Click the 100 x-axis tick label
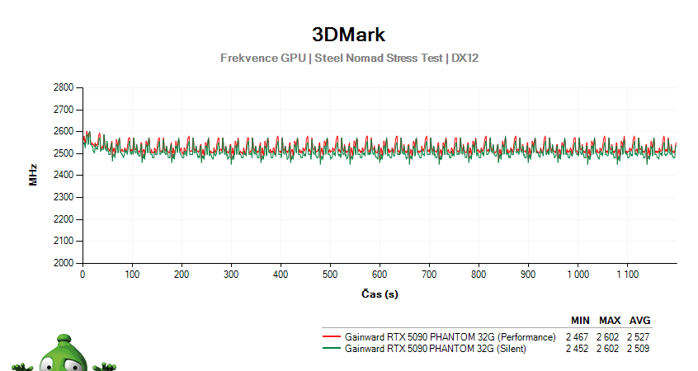Image resolution: width=698 pixels, height=371 pixels. tap(132, 275)
